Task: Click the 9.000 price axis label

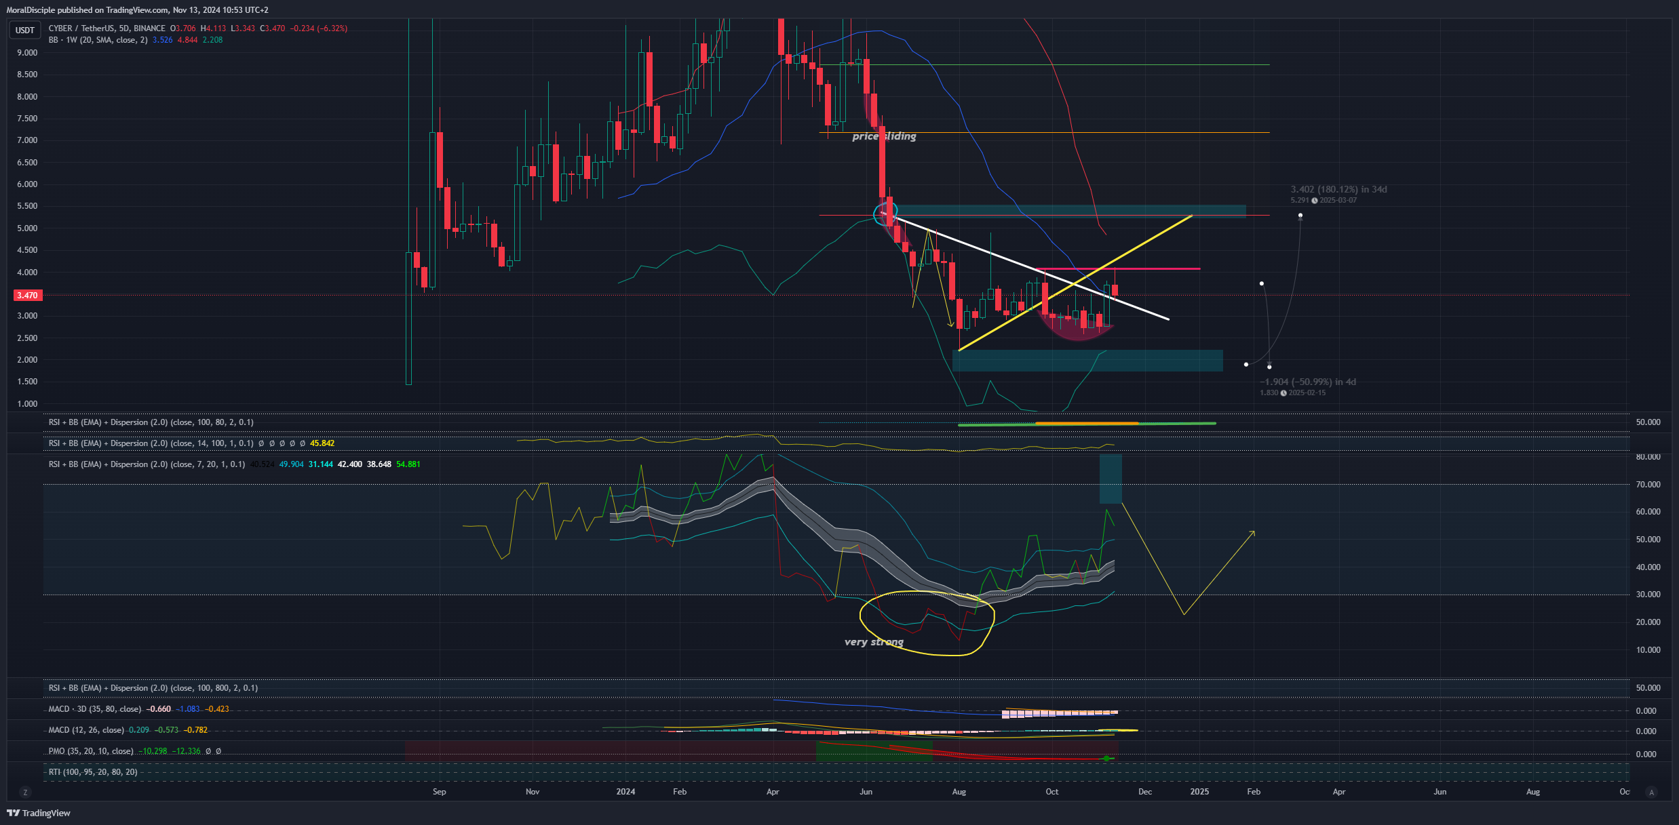Action: pyautogui.click(x=27, y=53)
